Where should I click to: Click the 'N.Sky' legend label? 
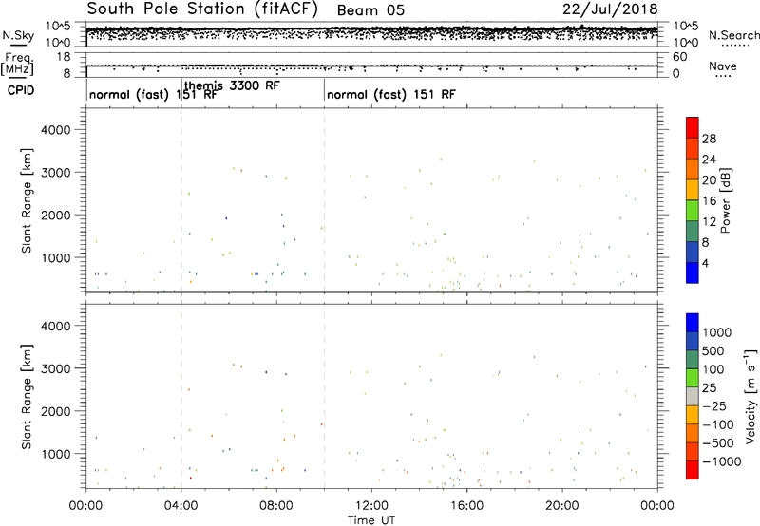point(18,35)
